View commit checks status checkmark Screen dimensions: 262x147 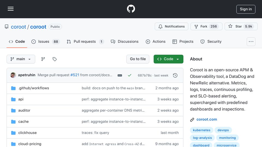click(x=129, y=75)
